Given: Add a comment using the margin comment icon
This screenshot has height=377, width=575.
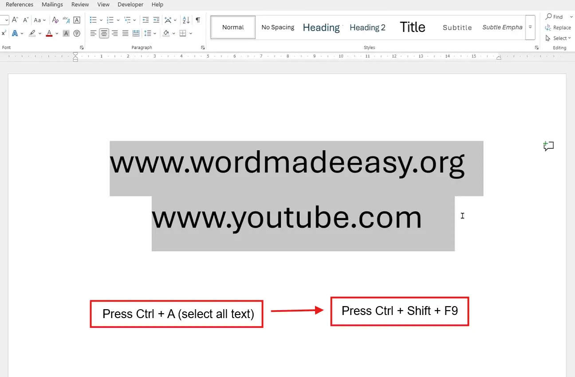Looking at the screenshot, I should 549,146.
